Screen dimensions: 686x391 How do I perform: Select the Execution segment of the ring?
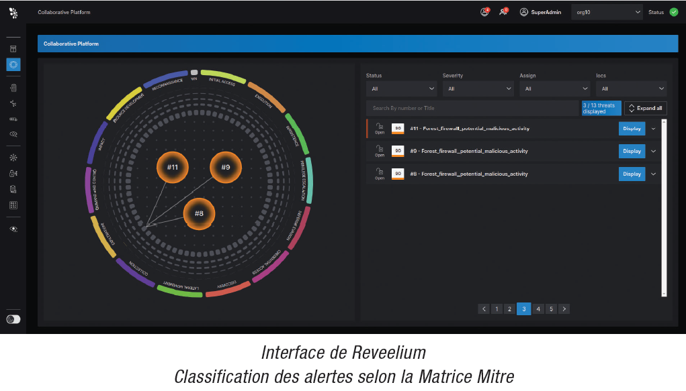pyautogui.click(x=265, y=97)
